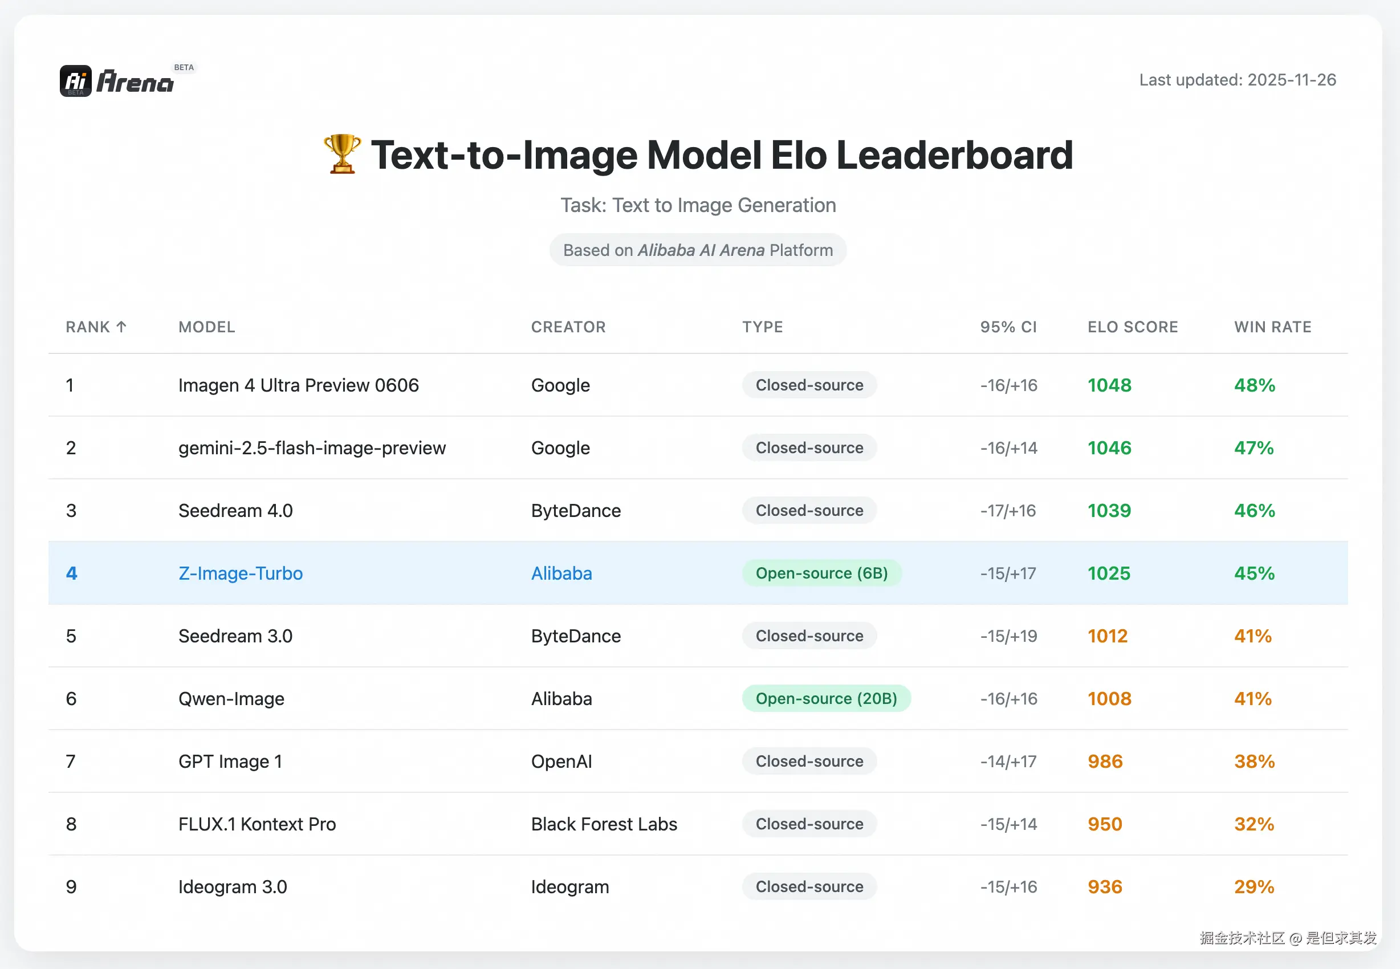1400x969 pixels.
Task: Click the trophy icon beside the title
Action: tap(342, 154)
